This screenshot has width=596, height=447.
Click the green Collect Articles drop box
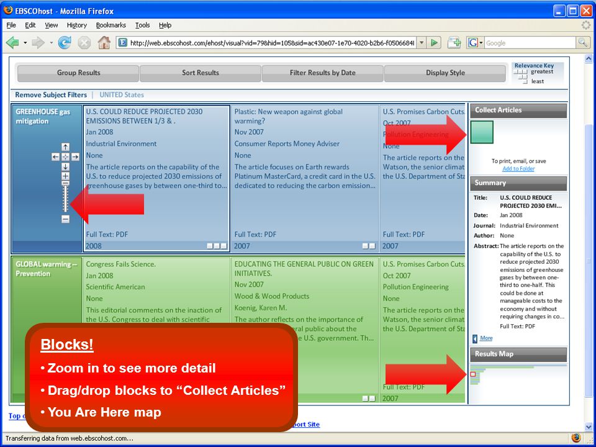[482, 132]
